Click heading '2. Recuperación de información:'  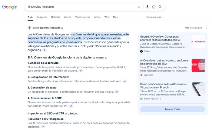(48, 77)
